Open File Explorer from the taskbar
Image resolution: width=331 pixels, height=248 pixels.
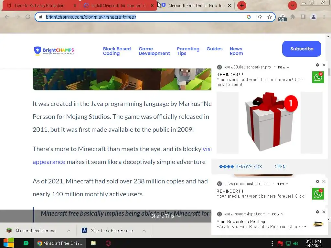(x=93, y=243)
